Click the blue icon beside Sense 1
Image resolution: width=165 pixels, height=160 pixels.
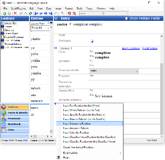tap(56, 48)
